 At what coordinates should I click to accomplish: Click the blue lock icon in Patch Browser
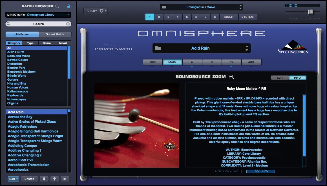(69, 6)
